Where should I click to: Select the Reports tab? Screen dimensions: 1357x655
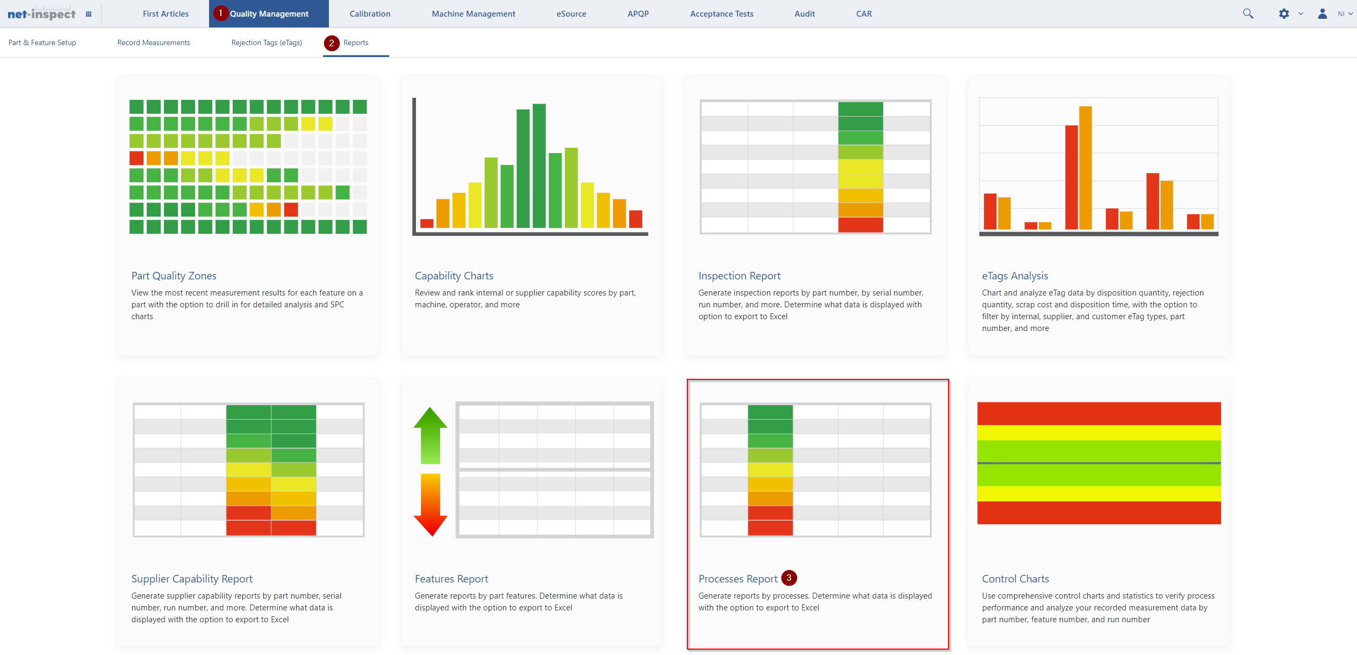(x=356, y=42)
